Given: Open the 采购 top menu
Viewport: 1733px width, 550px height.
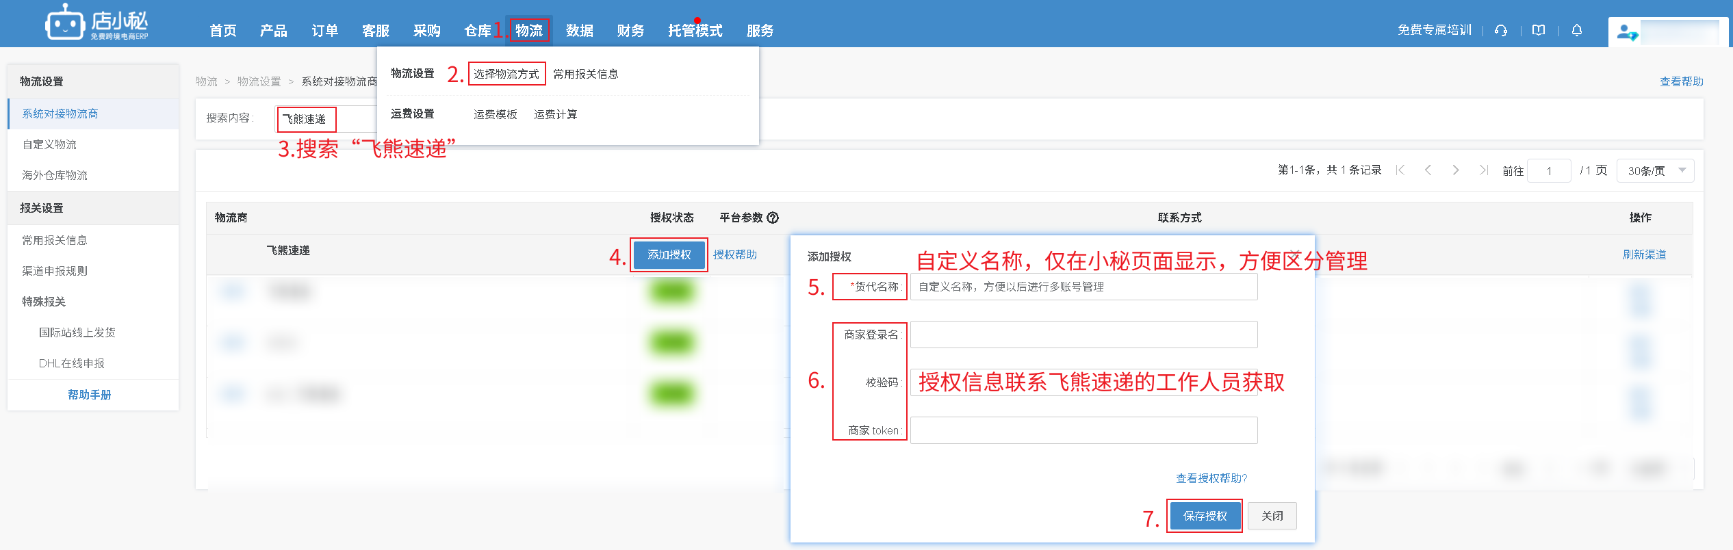Looking at the screenshot, I should point(427,31).
